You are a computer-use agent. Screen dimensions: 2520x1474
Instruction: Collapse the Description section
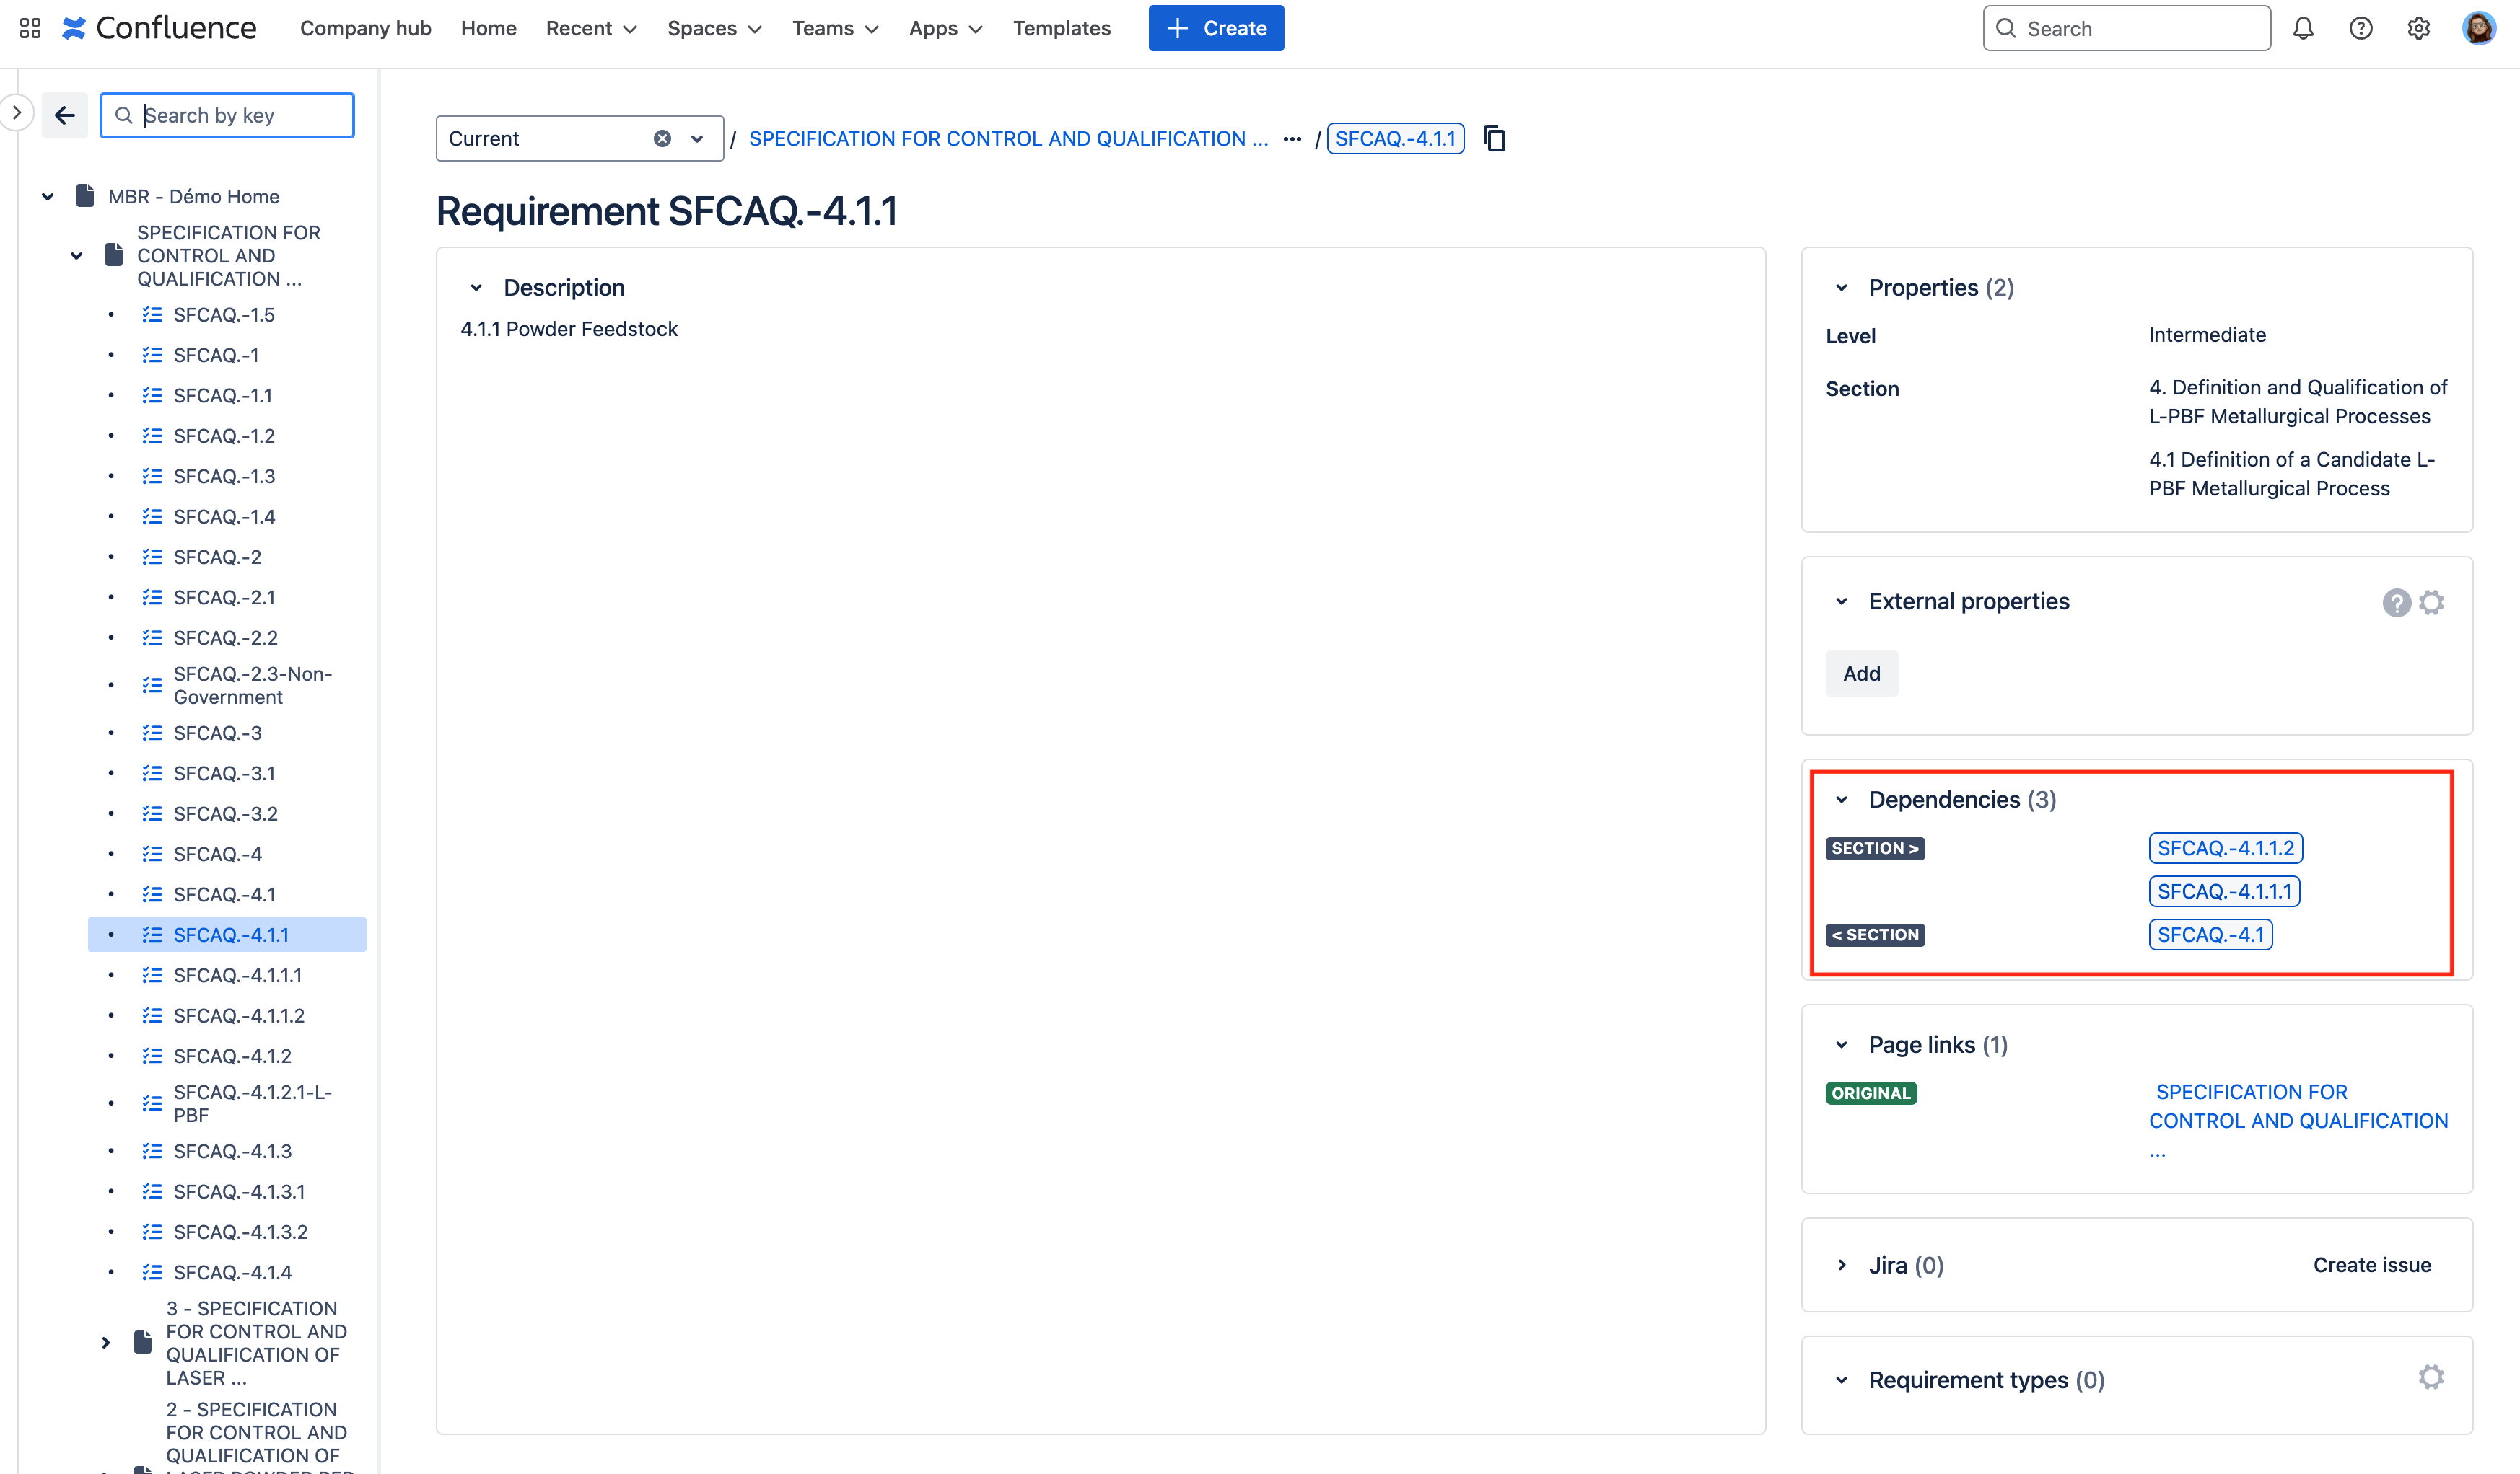coord(477,288)
